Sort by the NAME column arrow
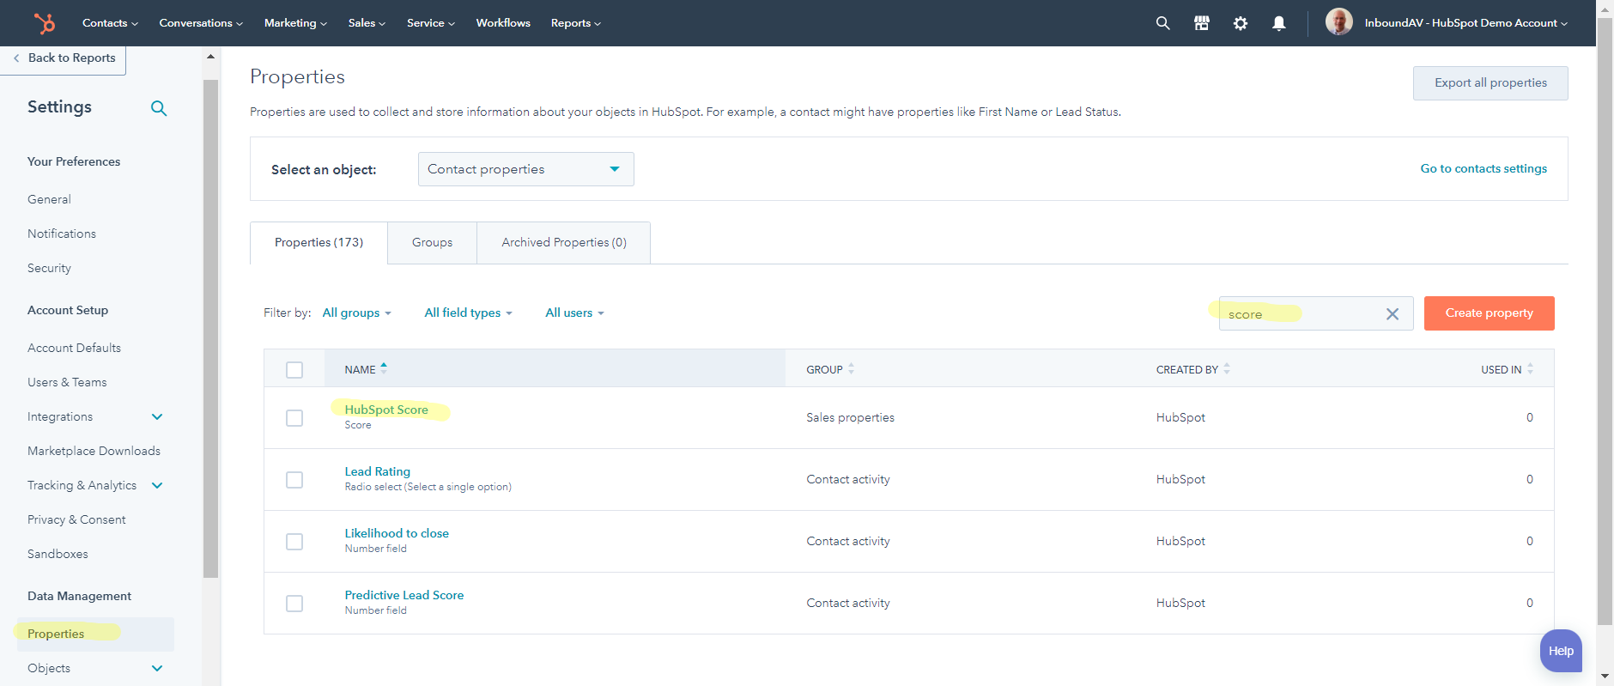 (x=384, y=367)
